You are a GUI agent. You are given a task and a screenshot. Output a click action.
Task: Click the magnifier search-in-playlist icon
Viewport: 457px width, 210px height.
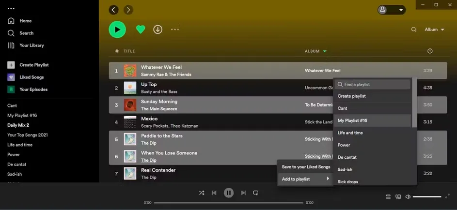[x=413, y=30]
